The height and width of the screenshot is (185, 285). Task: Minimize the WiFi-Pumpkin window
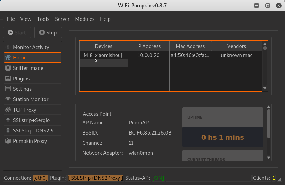257,6
